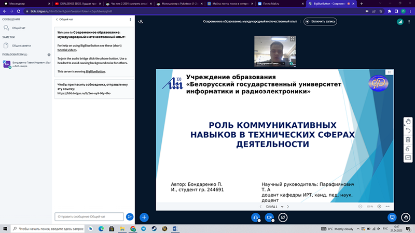
Task: Switch to Mail.ru почта, поиск tab
Action: (x=230, y=4)
